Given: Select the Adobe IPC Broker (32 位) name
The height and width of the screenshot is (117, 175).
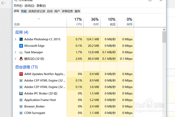Looking at the screenshot, I should [x=41, y=94].
